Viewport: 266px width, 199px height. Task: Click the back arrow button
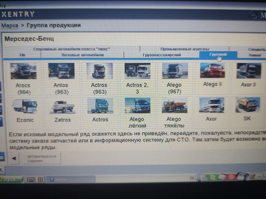tap(14, 158)
